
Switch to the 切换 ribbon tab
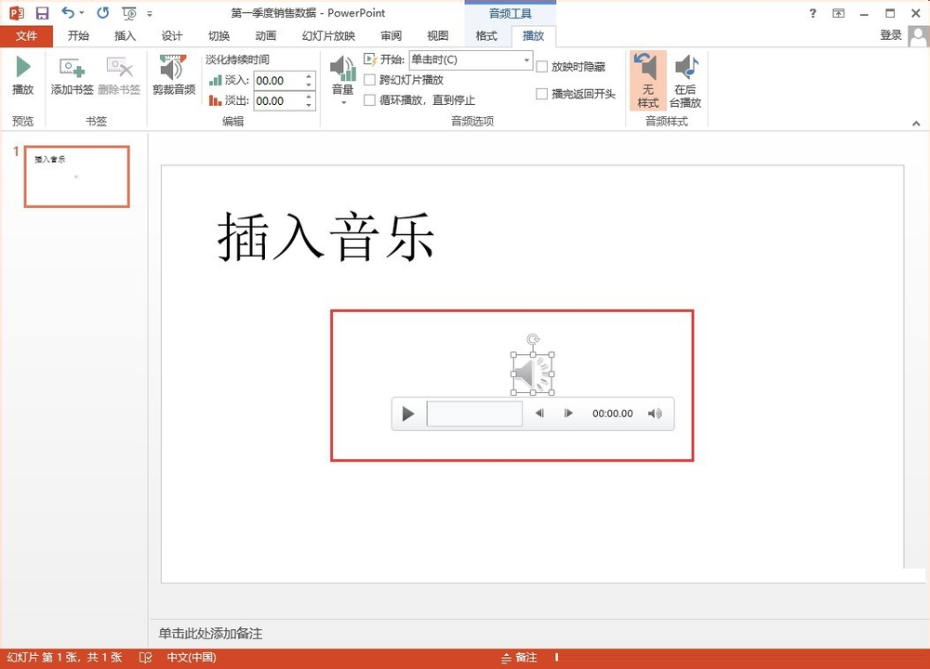pyautogui.click(x=219, y=36)
